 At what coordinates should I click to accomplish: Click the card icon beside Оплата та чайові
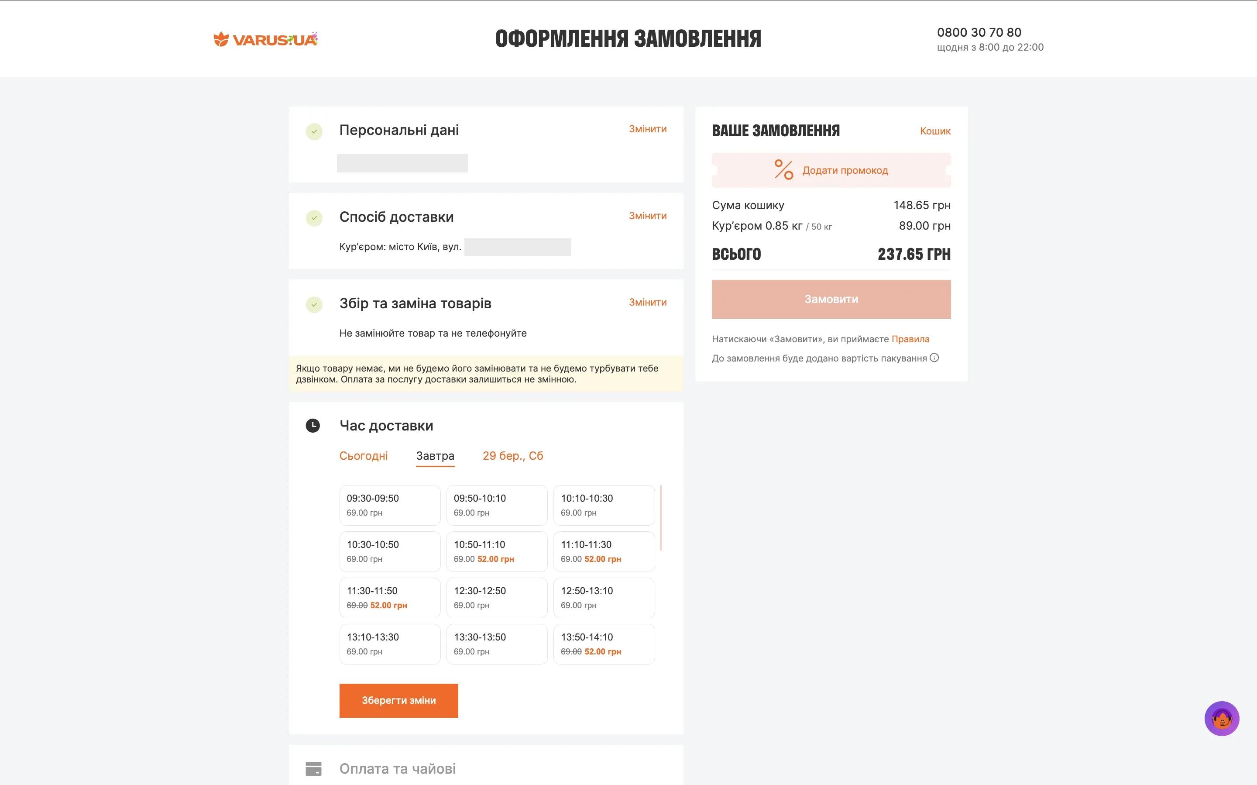[313, 768]
